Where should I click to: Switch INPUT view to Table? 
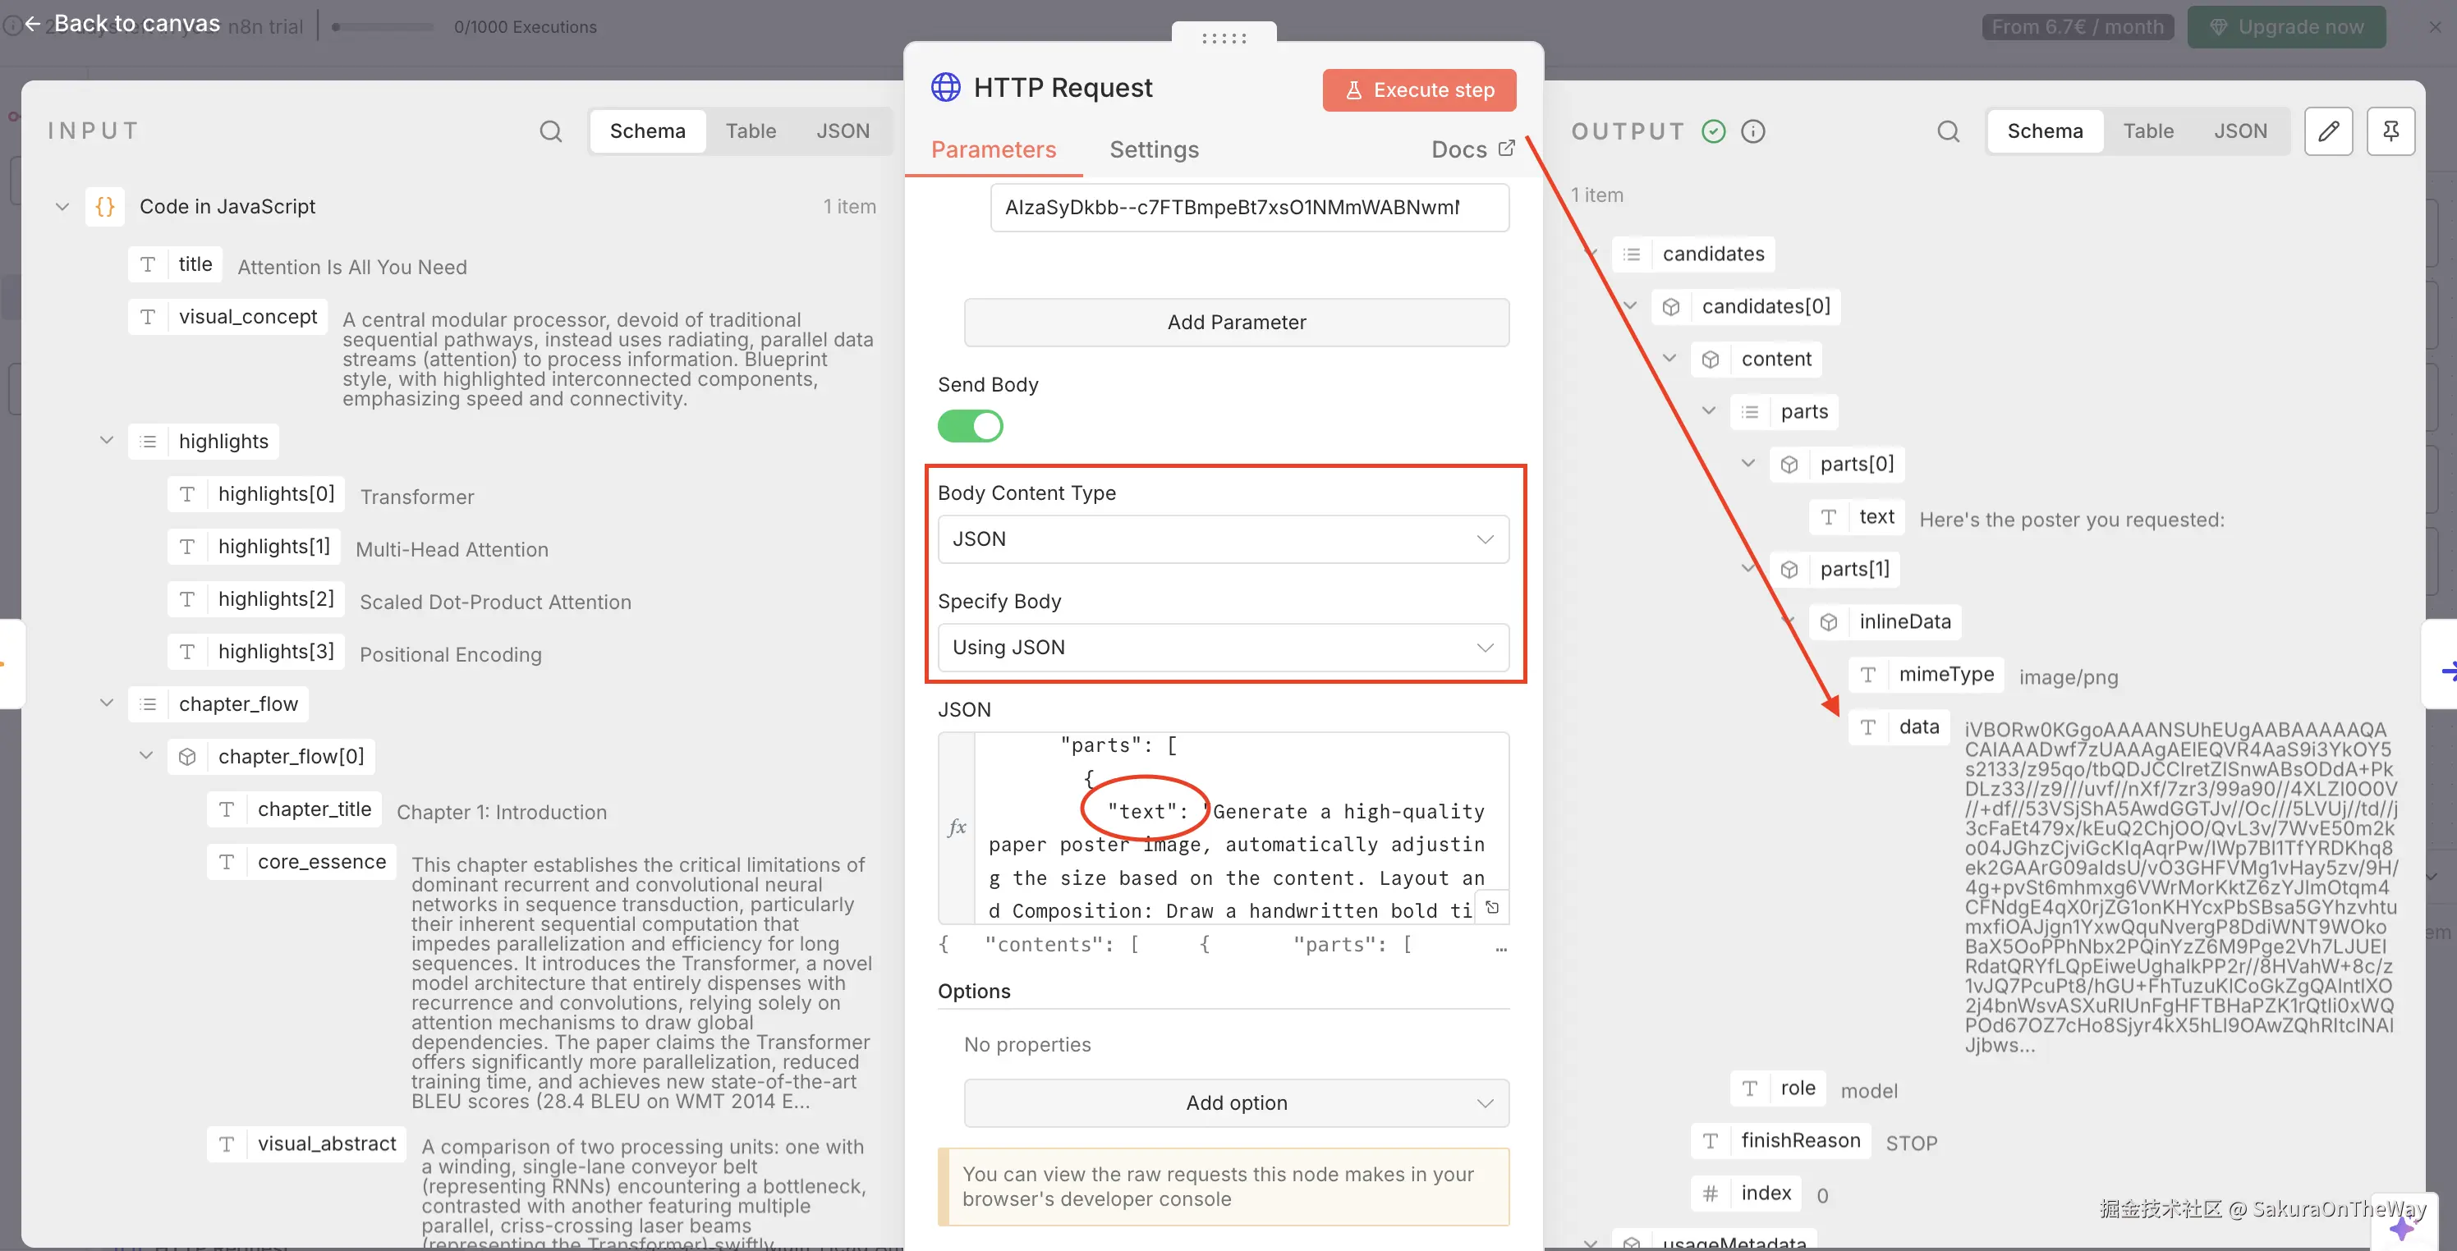(x=750, y=131)
